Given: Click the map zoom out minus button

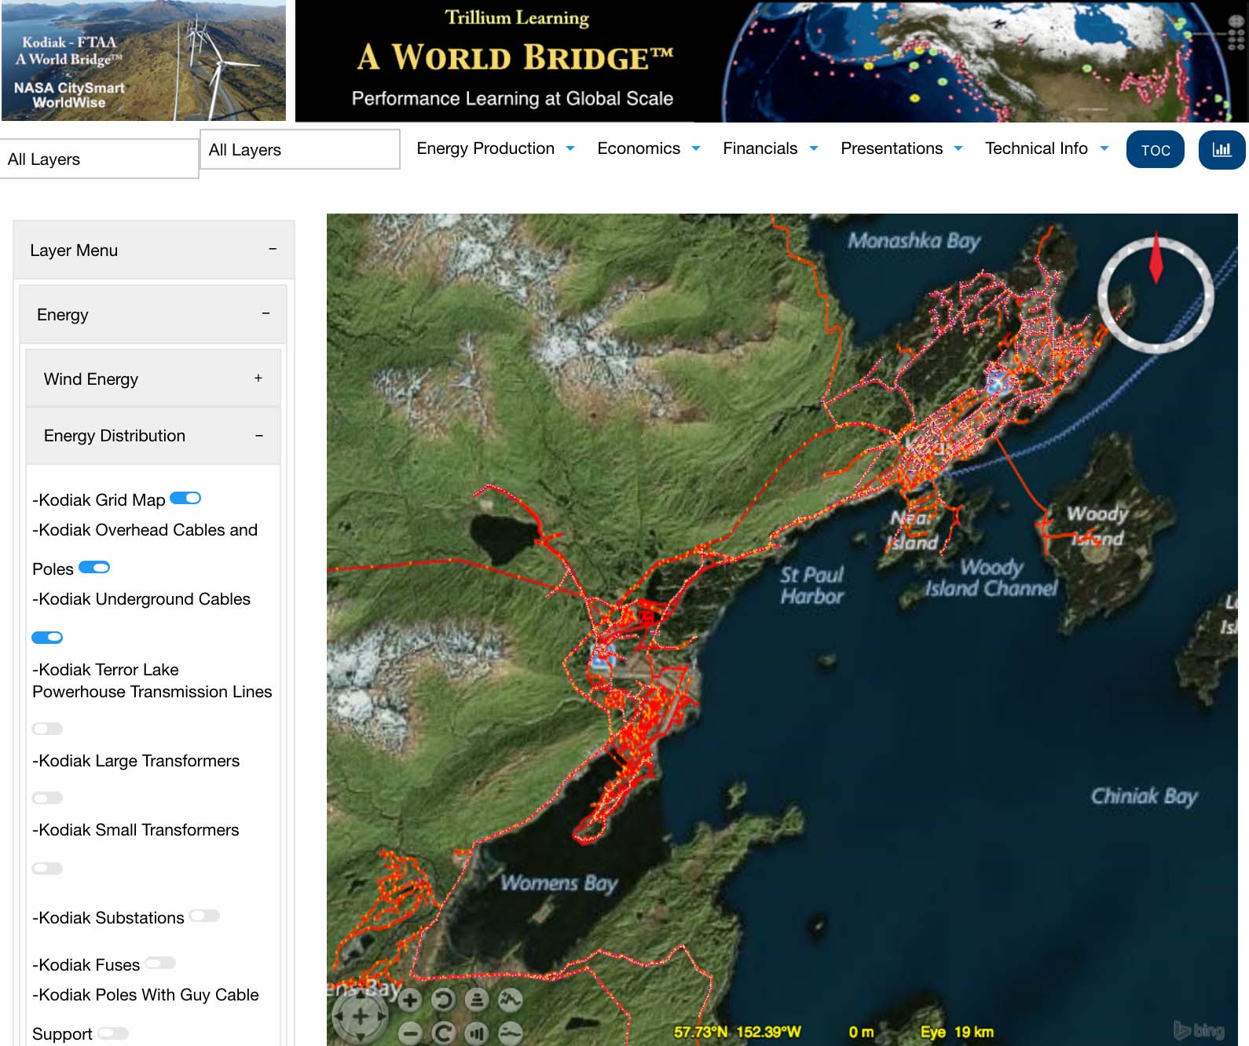Looking at the screenshot, I should (x=409, y=1033).
